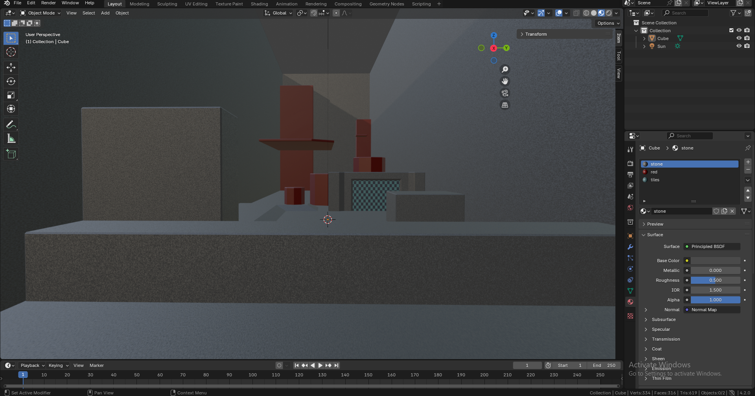
Task: Open the Material properties tab icon
Action: 630,302
